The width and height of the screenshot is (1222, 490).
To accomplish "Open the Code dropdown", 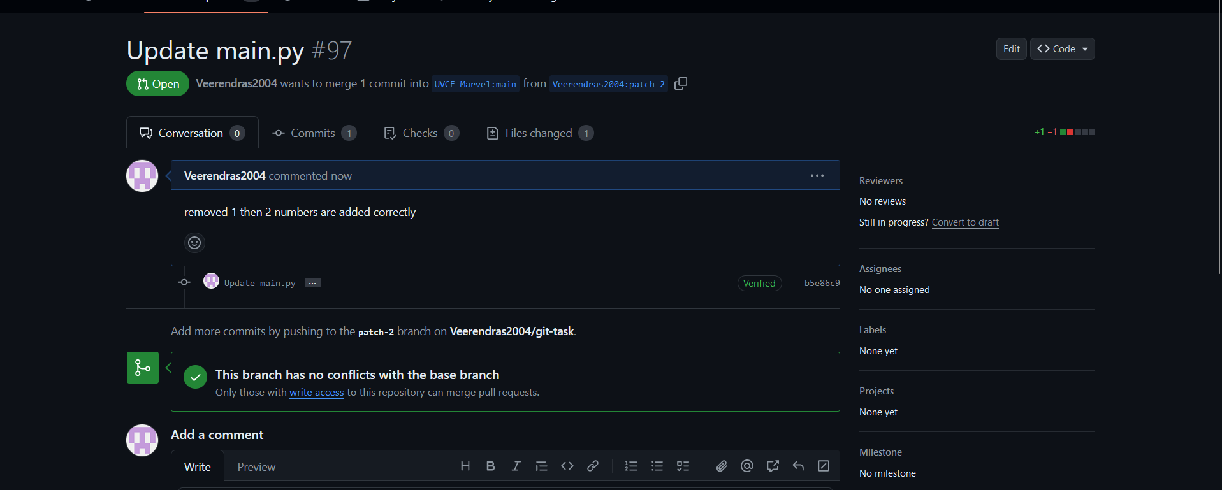I will coord(1063,48).
